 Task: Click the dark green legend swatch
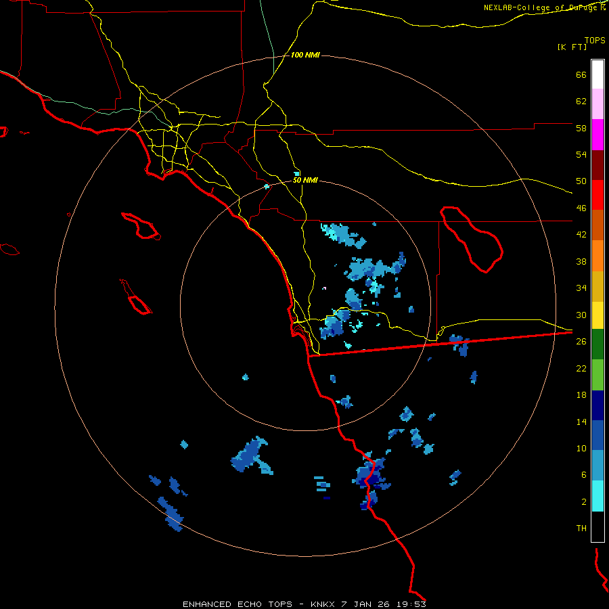click(597, 344)
